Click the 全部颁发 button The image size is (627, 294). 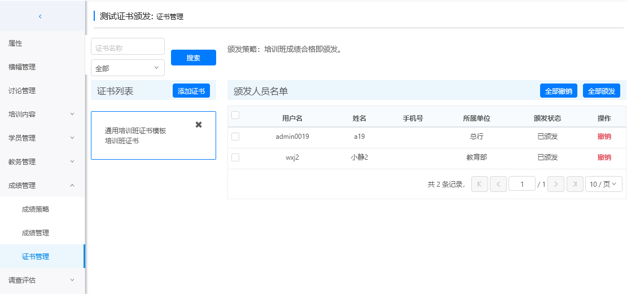[602, 91]
